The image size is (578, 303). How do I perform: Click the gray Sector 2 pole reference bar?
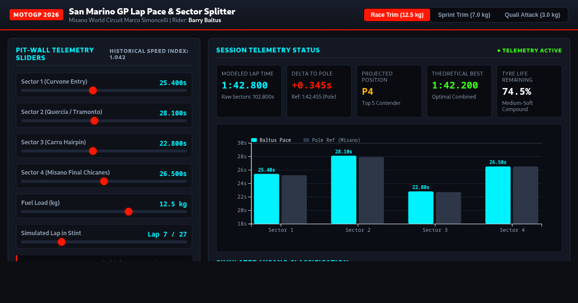coord(371,190)
